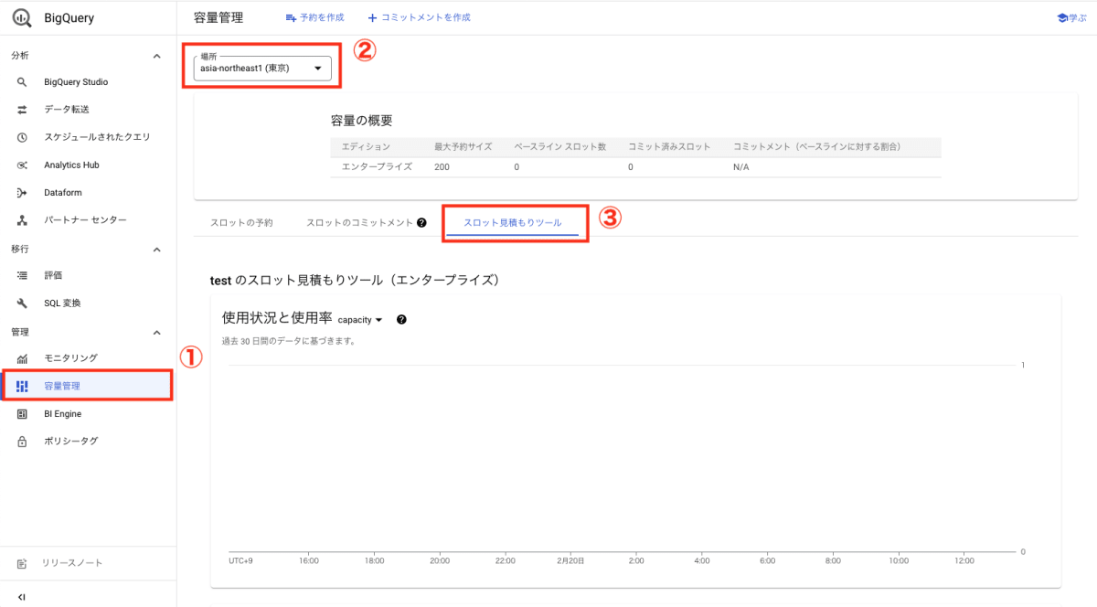Image resolution: width=1097 pixels, height=607 pixels.
Task: Click the エディション column header
Action: coord(366,146)
